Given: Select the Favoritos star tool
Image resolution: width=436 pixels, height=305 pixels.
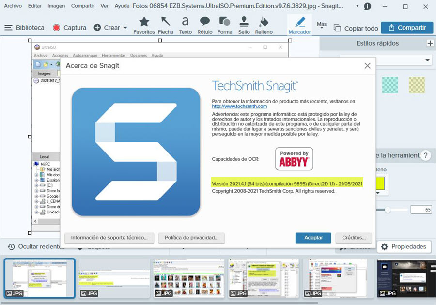Looking at the screenshot, I should coord(144,26).
